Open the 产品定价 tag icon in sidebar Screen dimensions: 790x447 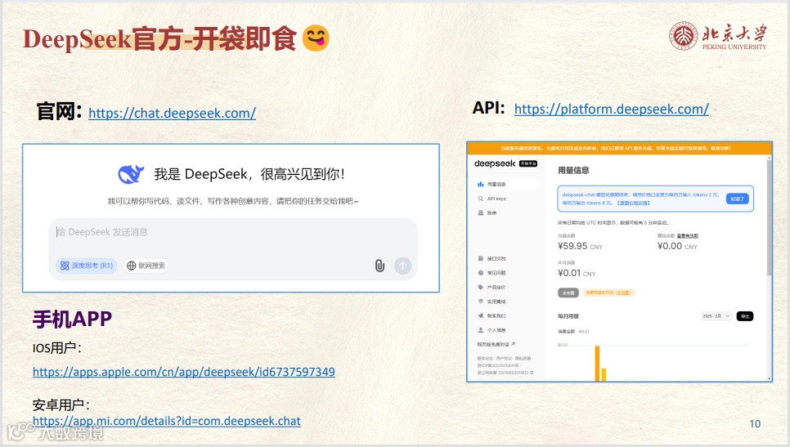pyautogui.click(x=481, y=287)
